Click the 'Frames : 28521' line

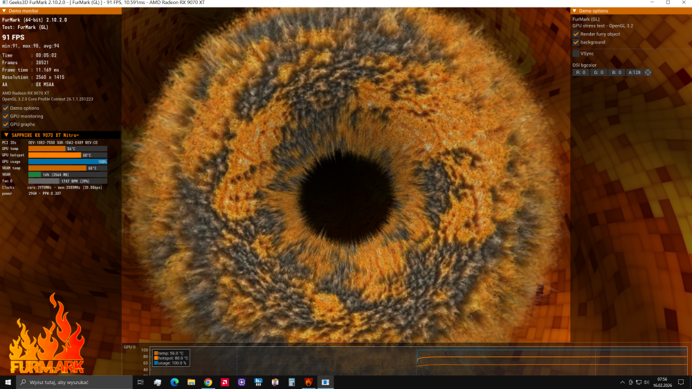tap(25, 63)
